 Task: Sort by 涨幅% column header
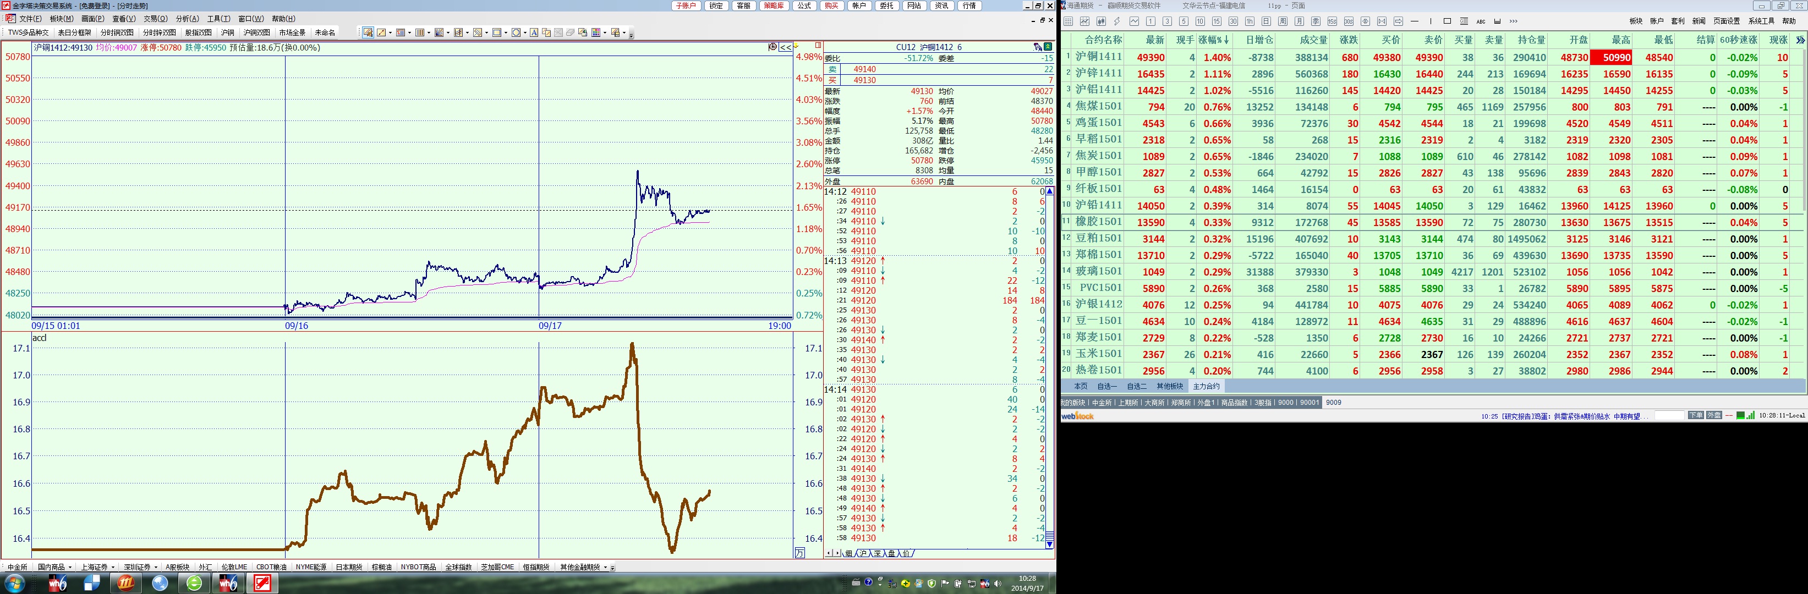[x=1213, y=40]
